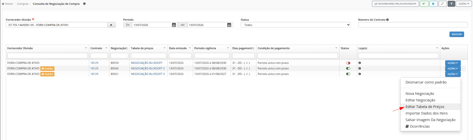Open Dashboards Relacionados dropdown
473x140 pixels.
tap(395, 4)
